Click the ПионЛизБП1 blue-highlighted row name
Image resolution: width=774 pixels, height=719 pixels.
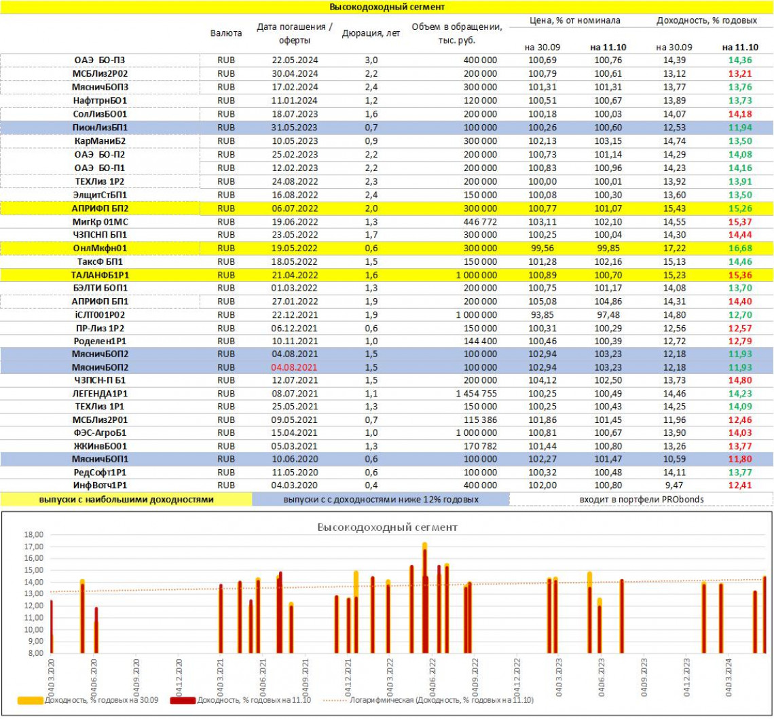point(100,127)
